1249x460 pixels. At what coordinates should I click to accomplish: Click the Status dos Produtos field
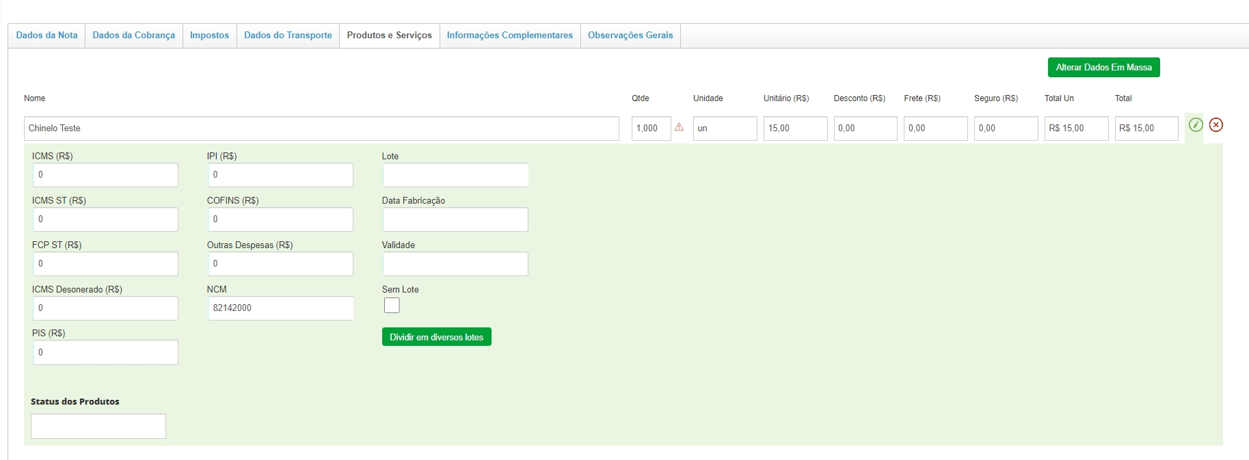pyautogui.click(x=98, y=426)
